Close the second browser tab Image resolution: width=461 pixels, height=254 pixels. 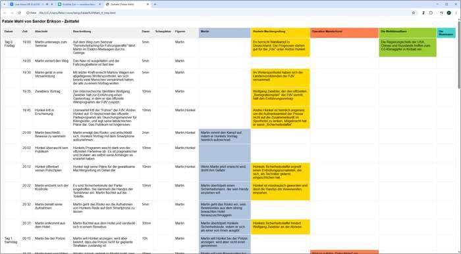click(x=99, y=5)
